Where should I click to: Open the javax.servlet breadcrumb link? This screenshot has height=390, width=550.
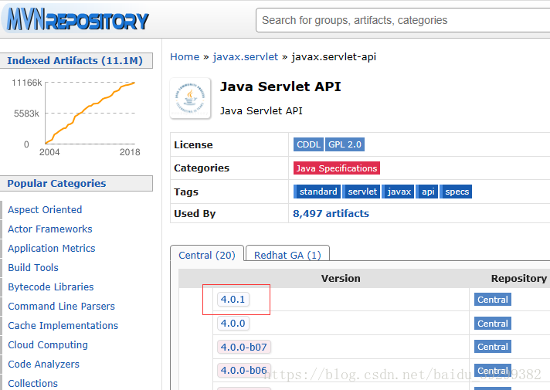[245, 57]
